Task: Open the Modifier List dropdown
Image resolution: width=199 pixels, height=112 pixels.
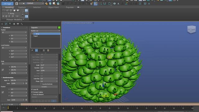Action: pos(45,31)
